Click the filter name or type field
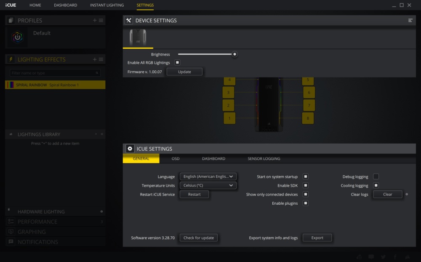 55,73
